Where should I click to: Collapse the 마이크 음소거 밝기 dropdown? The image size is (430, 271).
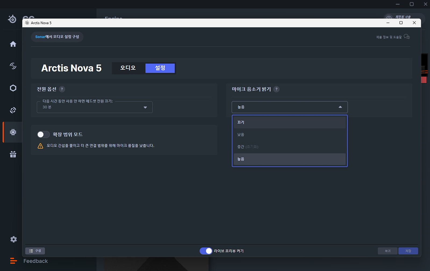pyautogui.click(x=290, y=107)
